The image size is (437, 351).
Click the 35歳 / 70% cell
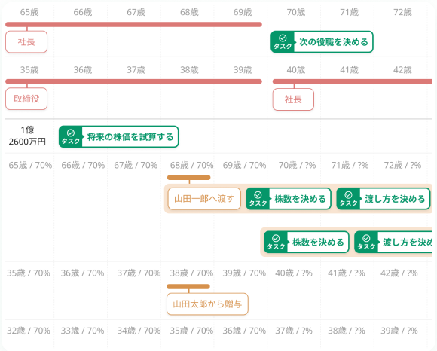point(29,273)
